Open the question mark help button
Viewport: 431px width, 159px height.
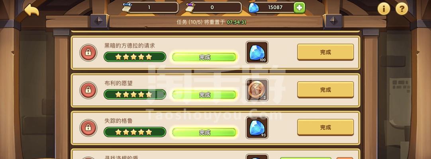[402, 8]
